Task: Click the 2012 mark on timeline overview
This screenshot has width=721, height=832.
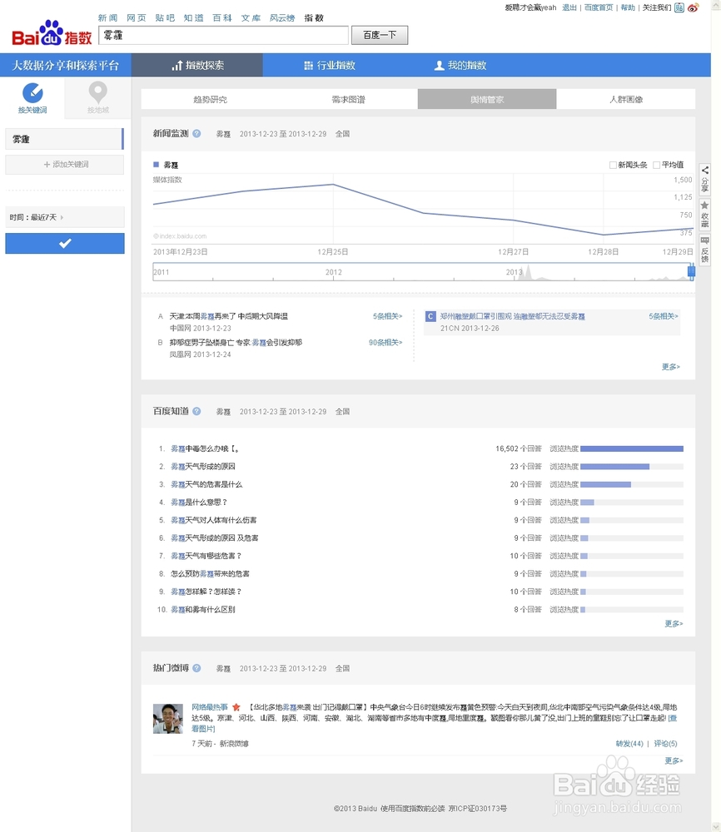Action: tap(333, 272)
